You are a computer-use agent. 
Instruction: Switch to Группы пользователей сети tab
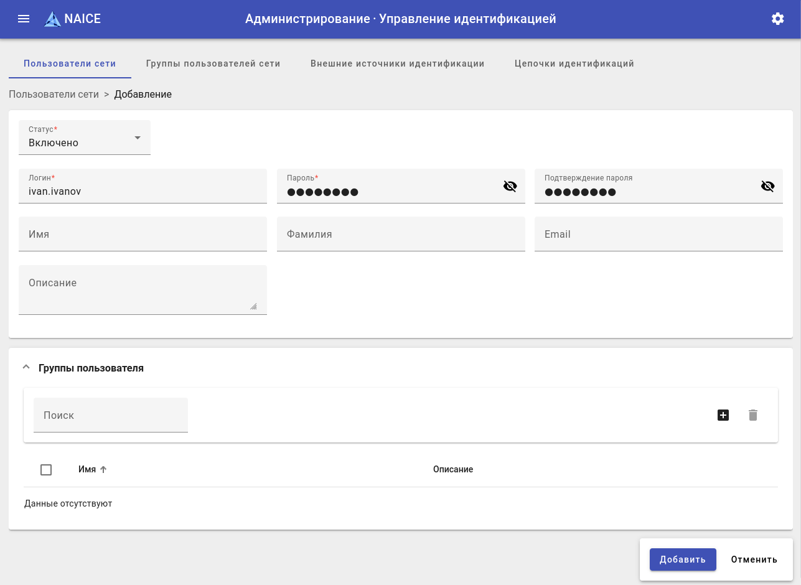coord(213,63)
